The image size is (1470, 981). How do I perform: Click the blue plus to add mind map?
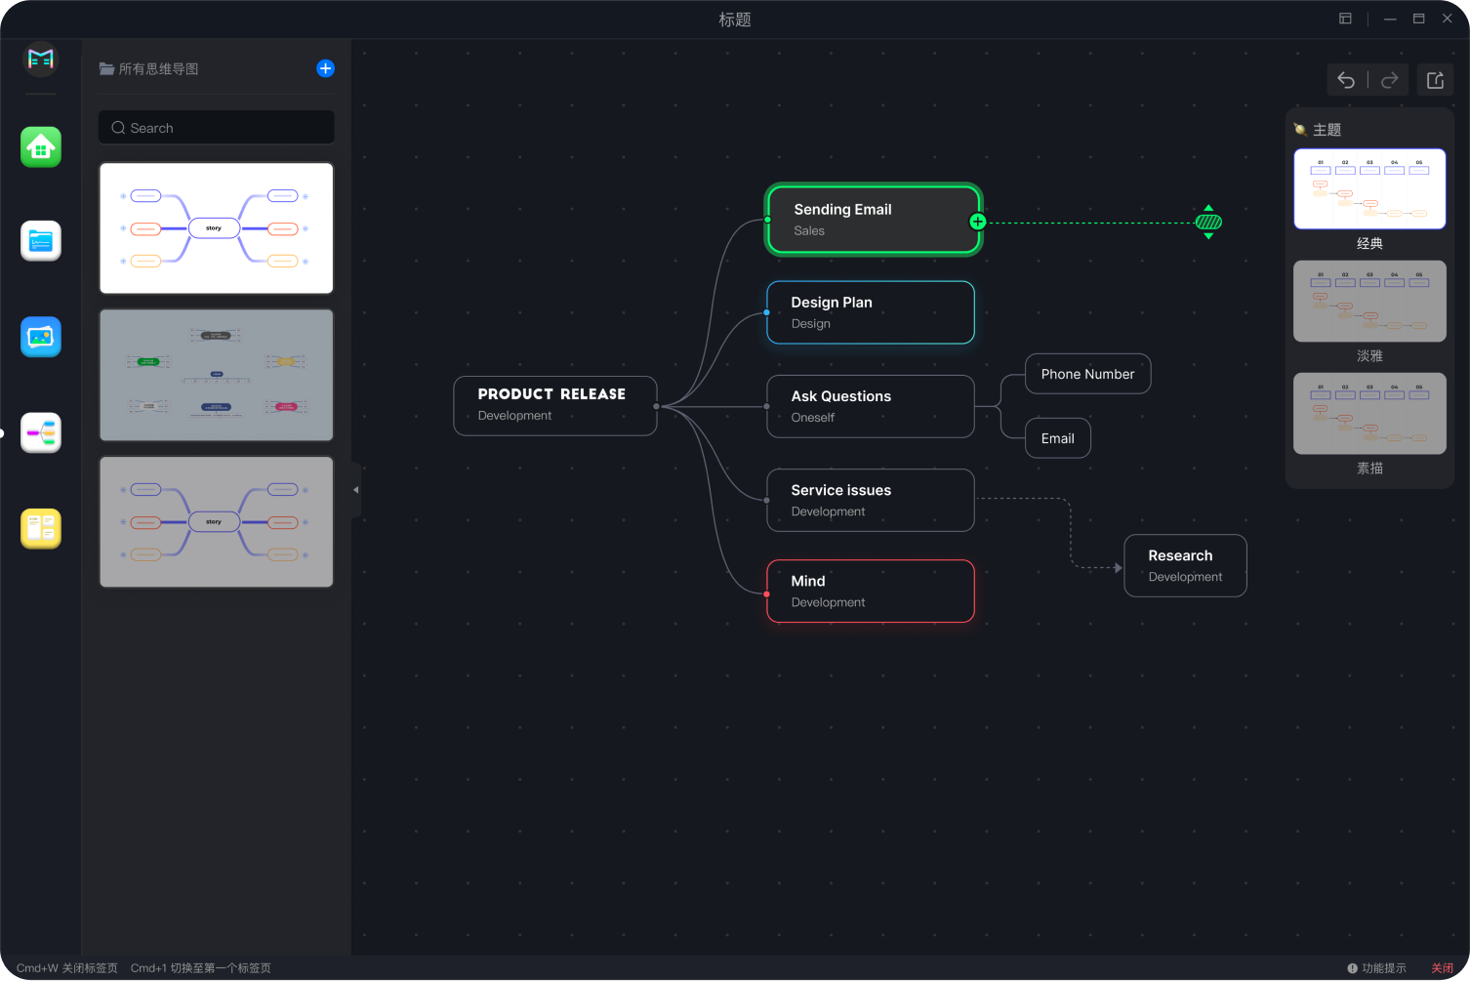[325, 68]
